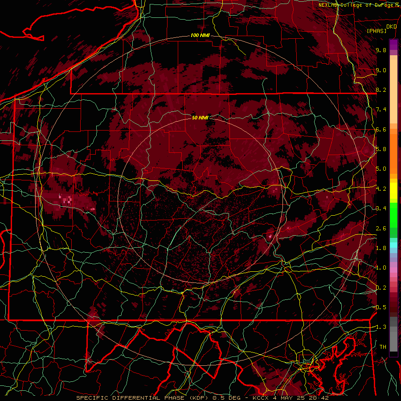This screenshot has width=401, height=401.
Task: Click the 7.4 scale value
Action: (381, 110)
